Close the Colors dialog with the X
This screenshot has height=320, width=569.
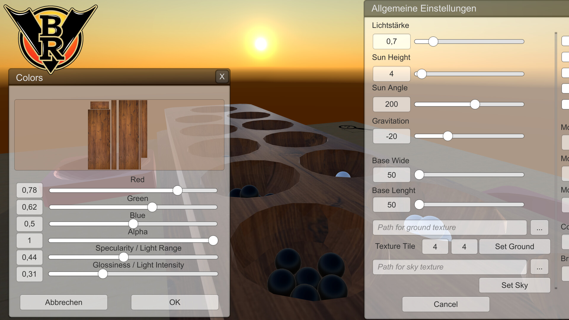coord(222,76)
